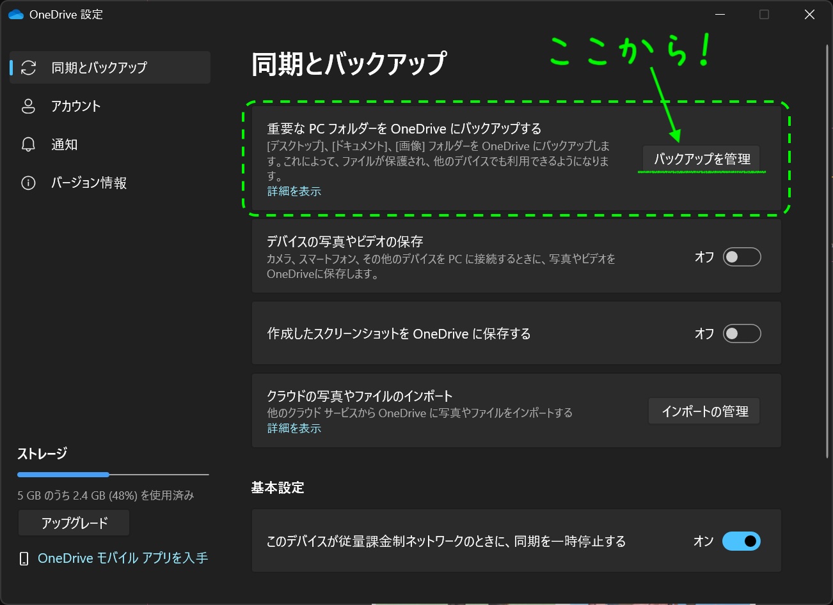Click the 作成したスクリーンショット setting title
833x605 pixels.
[399, 333]
